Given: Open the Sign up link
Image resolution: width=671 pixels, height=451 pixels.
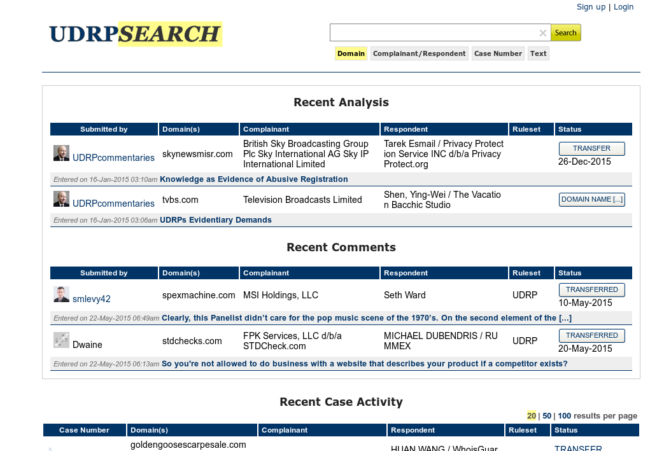Looking at the screenshot, I should [591, 7].
